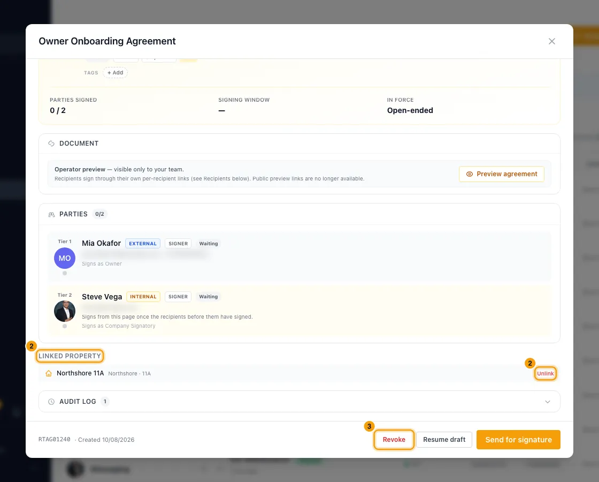Screen dimensions: 599x482
Task: Select Mia Okafor's MO avatar
Action: coord(65,258)
